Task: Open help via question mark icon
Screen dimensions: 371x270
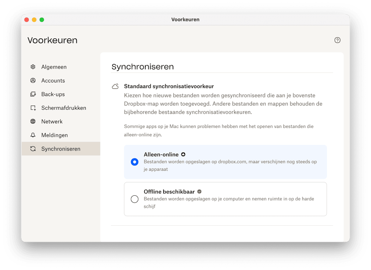Action: click(337, 40)
